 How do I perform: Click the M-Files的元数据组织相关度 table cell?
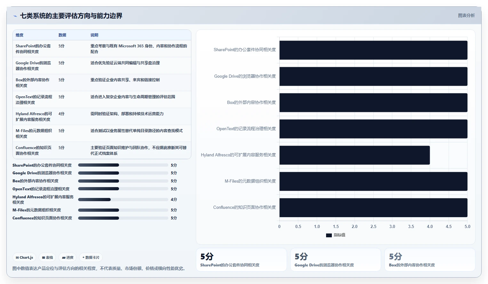[34, 133]
